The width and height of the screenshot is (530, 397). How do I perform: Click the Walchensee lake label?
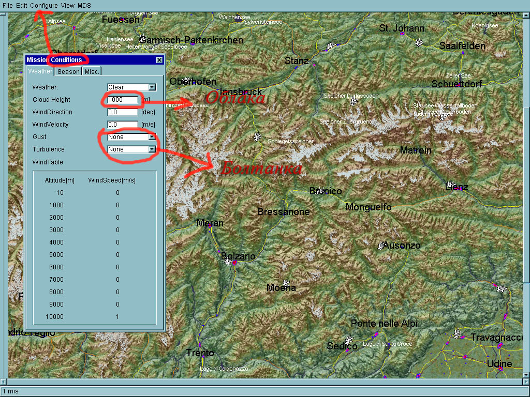(234, 17)
